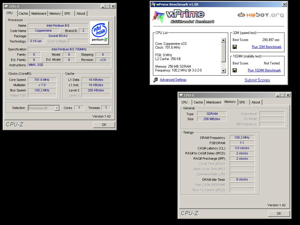Click the L1 Data value 16 KBytes
The image size is (300, 225).
tap(96, 80)
